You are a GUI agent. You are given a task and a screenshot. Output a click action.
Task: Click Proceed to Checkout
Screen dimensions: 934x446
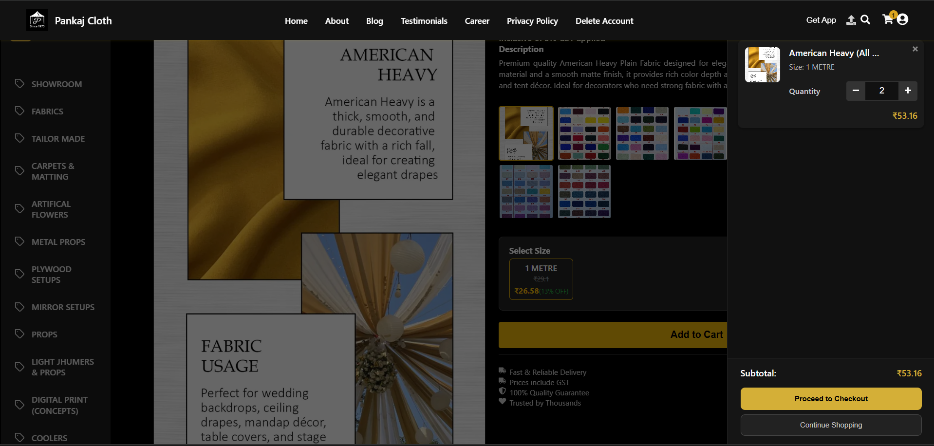831,399
